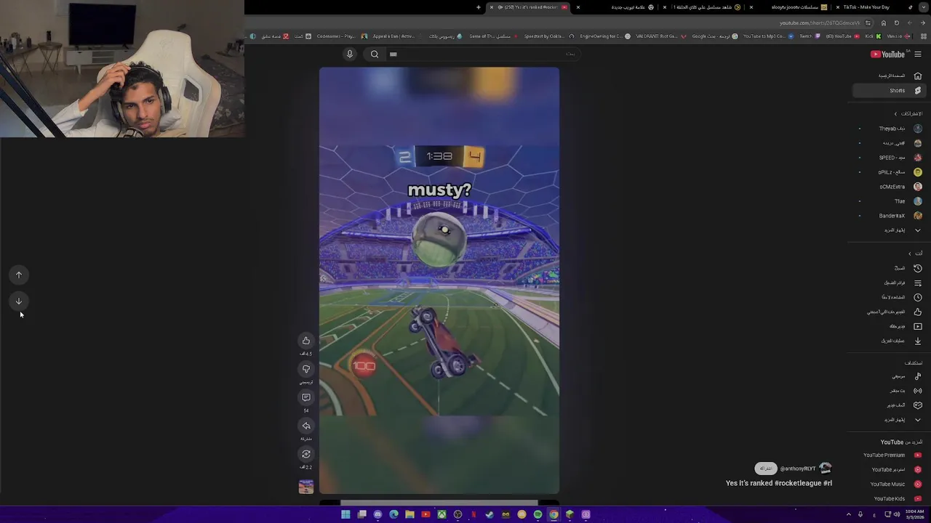This screenshot has height=523, width=931.
Task: Show hidden system tray icons
Action: click(x=848, y=514)
